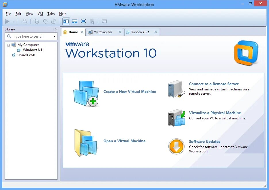The image size is (269, 190).
Task: Click the Unity mode toolbar icon
Action: [x=92, y=21]
